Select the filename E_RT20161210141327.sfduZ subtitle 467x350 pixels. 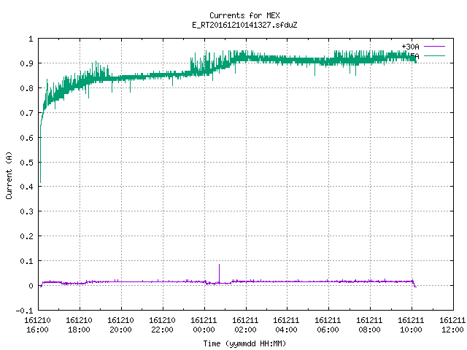[x=244, y=25]
